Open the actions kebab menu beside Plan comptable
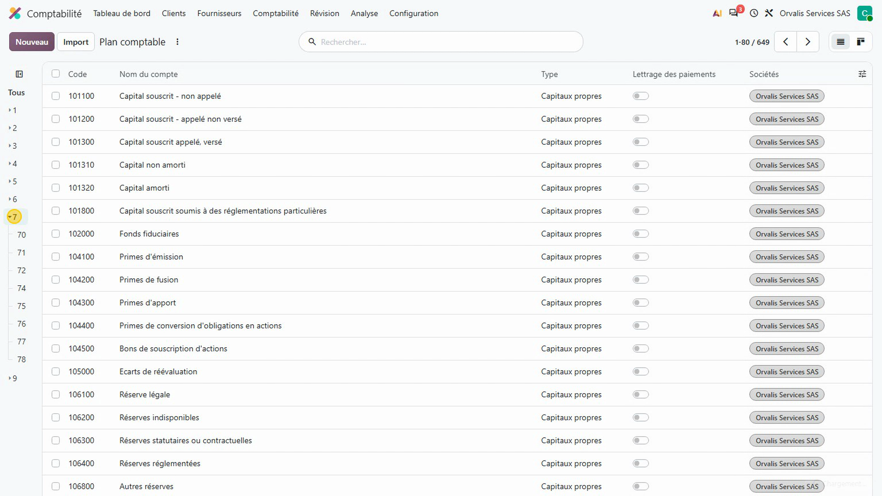The height and width of the screenshot is (496, 882). point(177,42)
